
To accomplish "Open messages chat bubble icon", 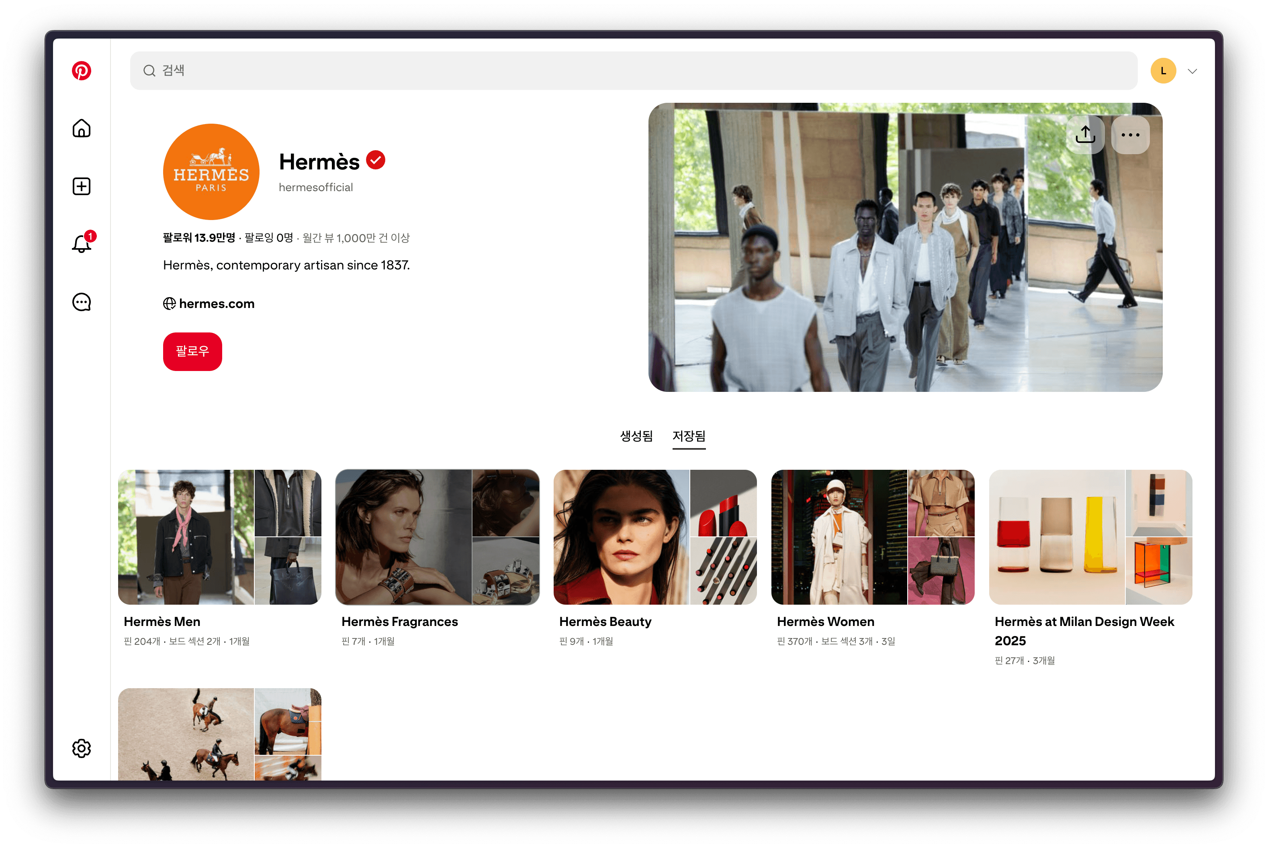I will point(81,302).
